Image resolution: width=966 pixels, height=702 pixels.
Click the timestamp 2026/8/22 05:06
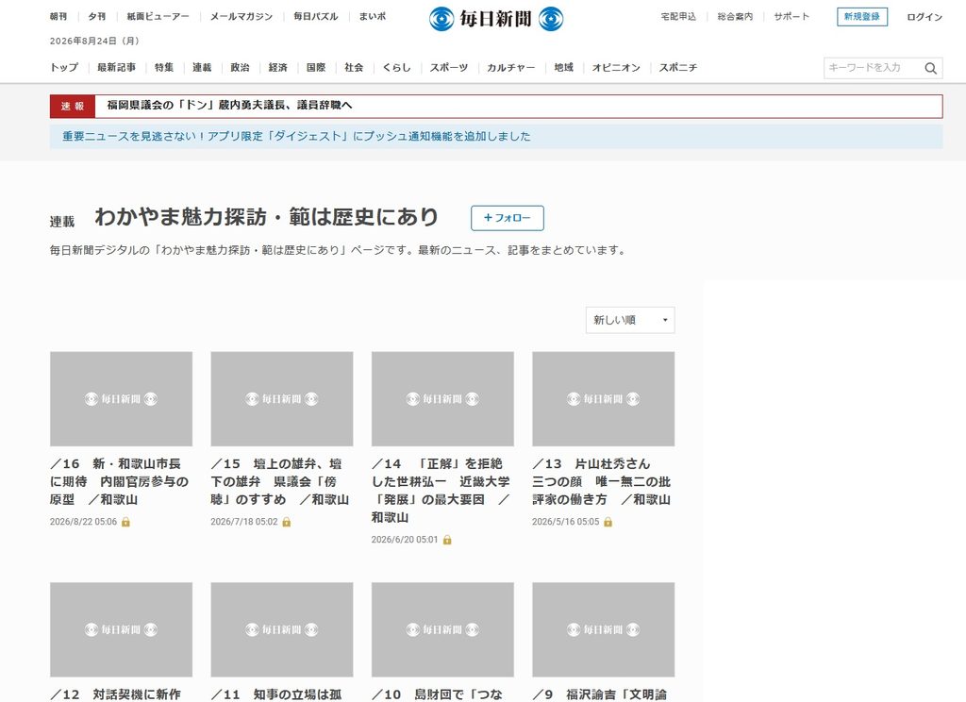coord(83,522)
